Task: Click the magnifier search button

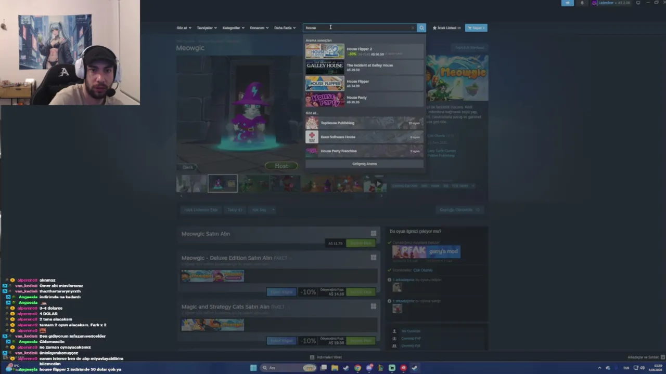Action: click(x=421, y=28)
